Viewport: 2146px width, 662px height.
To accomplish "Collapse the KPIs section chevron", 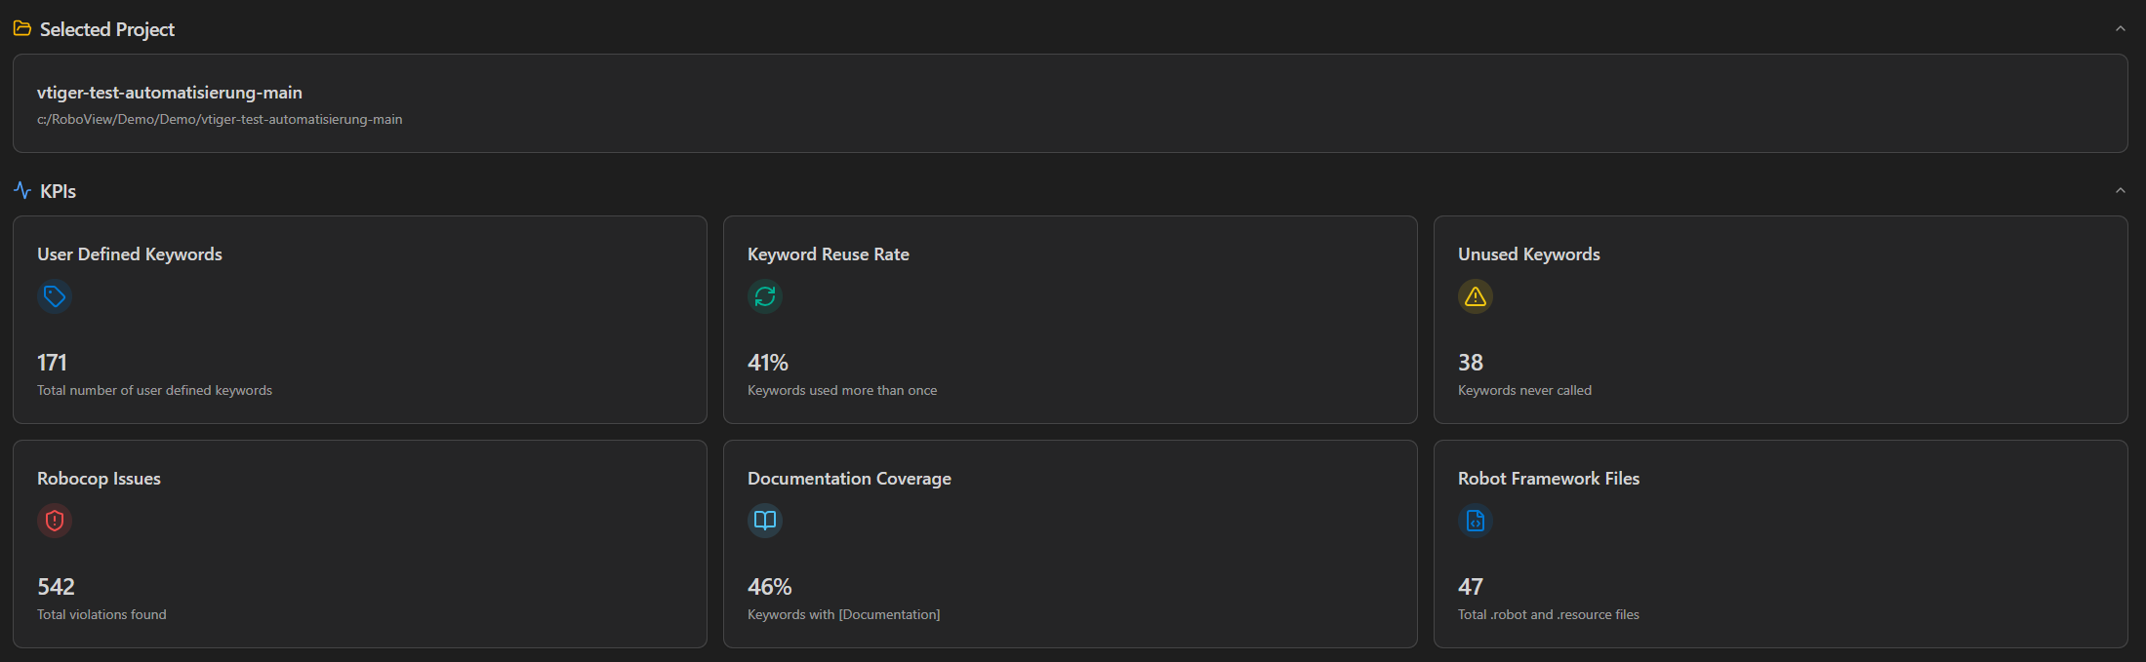I will point(2120,190).
